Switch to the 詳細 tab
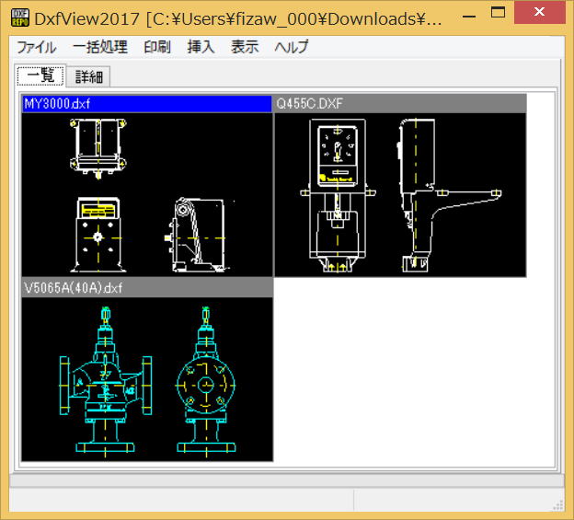The height and width of the screenshot is (520, 574). 88,77
